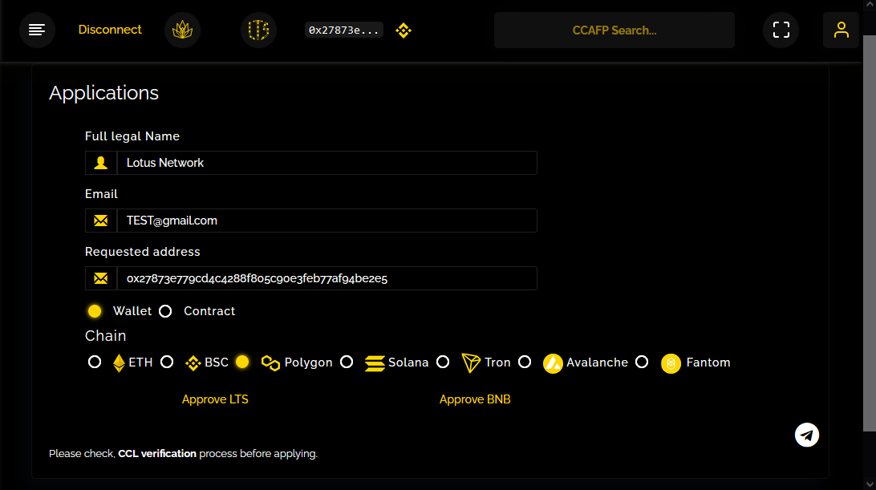Choose the Fantom chain radio button

(642, 362)
